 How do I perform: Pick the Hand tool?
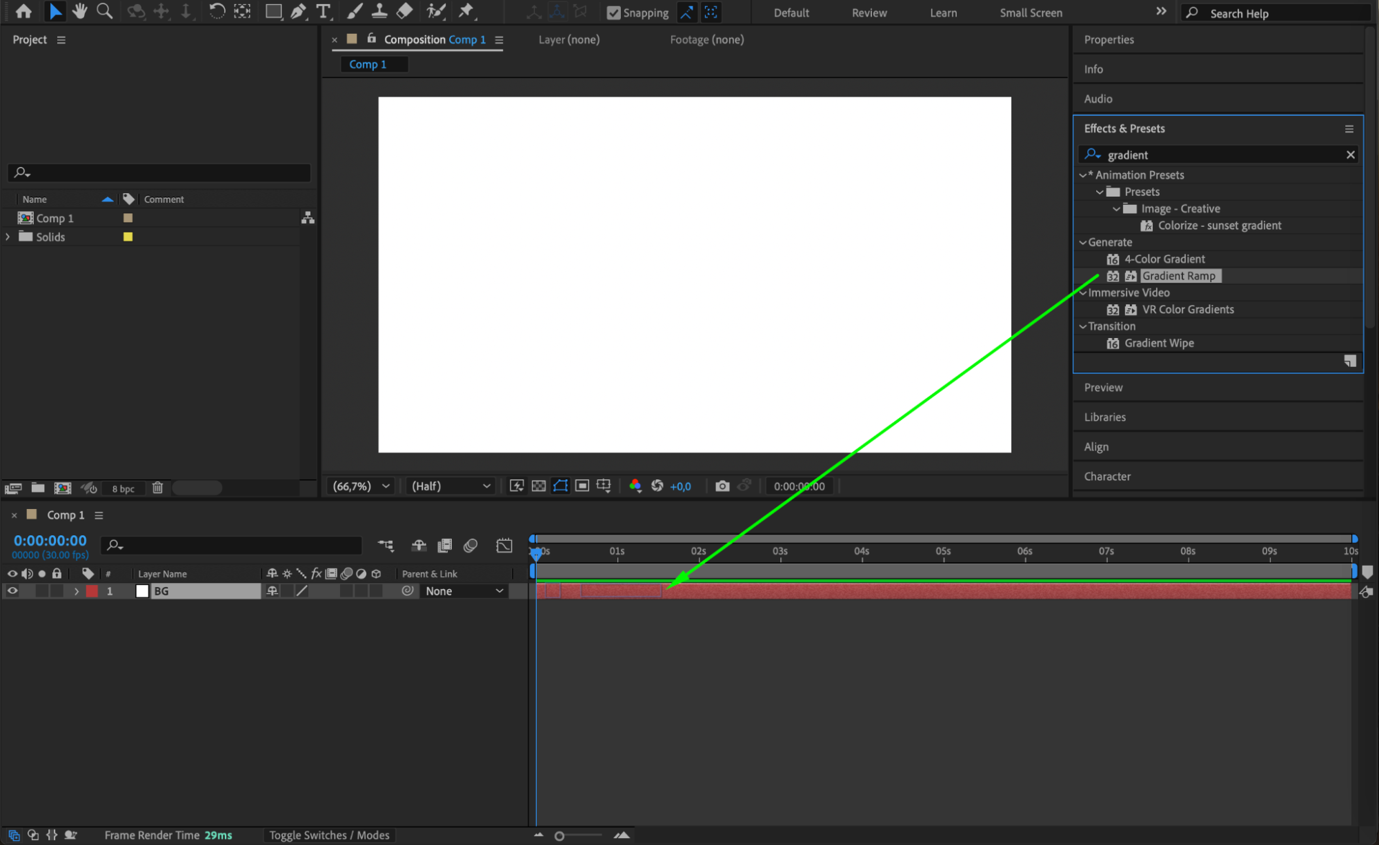[x=79, y=11]
